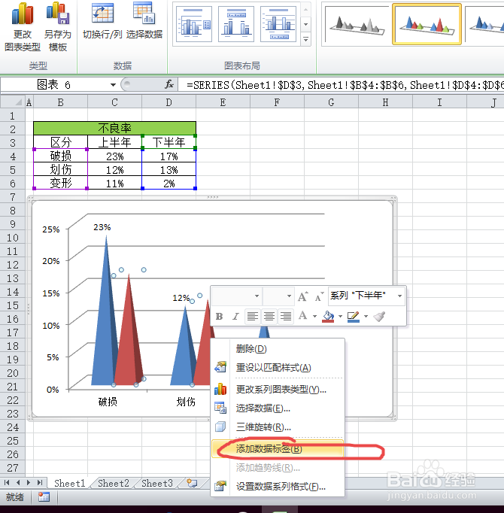Choose the third chart layout thumbnail

coord(278,24)
